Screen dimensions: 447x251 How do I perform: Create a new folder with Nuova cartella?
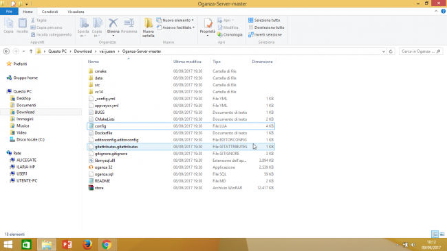click(x=149, y=27)
